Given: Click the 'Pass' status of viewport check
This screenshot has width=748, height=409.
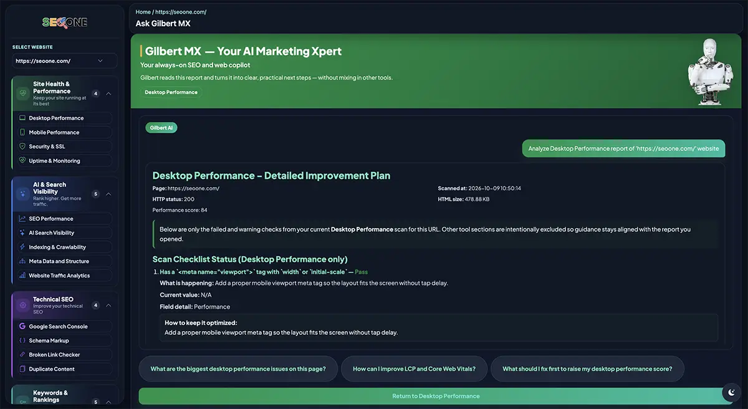Looking at the screenshot, I should point(362,272).
